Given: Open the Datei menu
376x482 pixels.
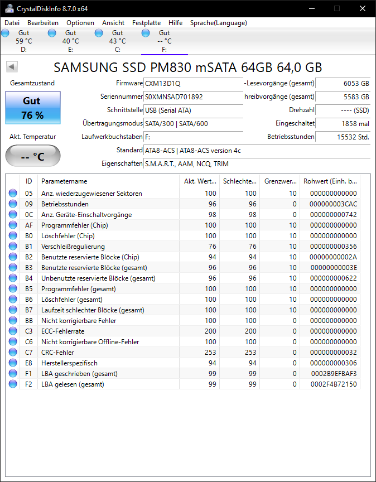Looking at the screenshot, I should [x=12, y=23].
